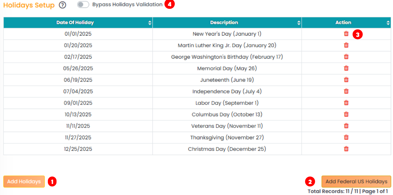Image resolution: width=393 pixels, height=195 pixels.
Task: Remove the Christmas Day holiday
Action: pos(346,149)
